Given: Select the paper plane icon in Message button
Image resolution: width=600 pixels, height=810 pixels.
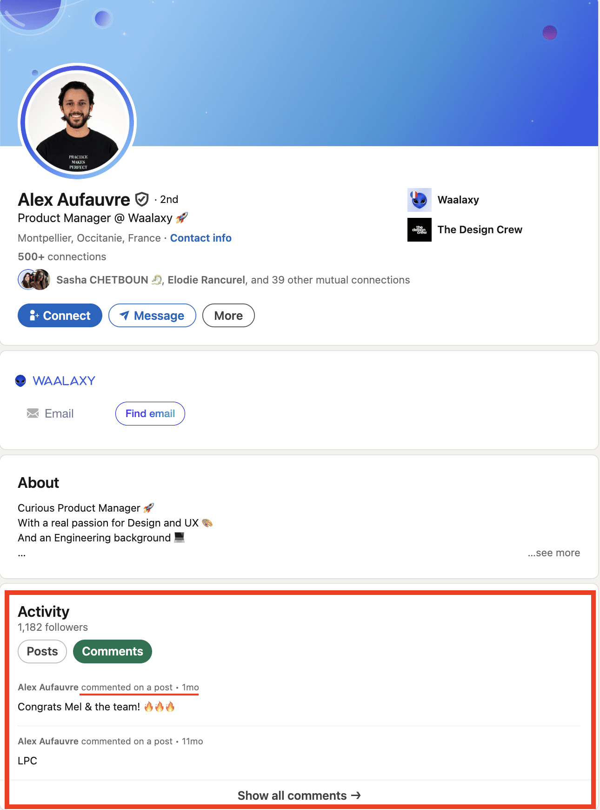Looking at the screenshot, I should [124, 316].
